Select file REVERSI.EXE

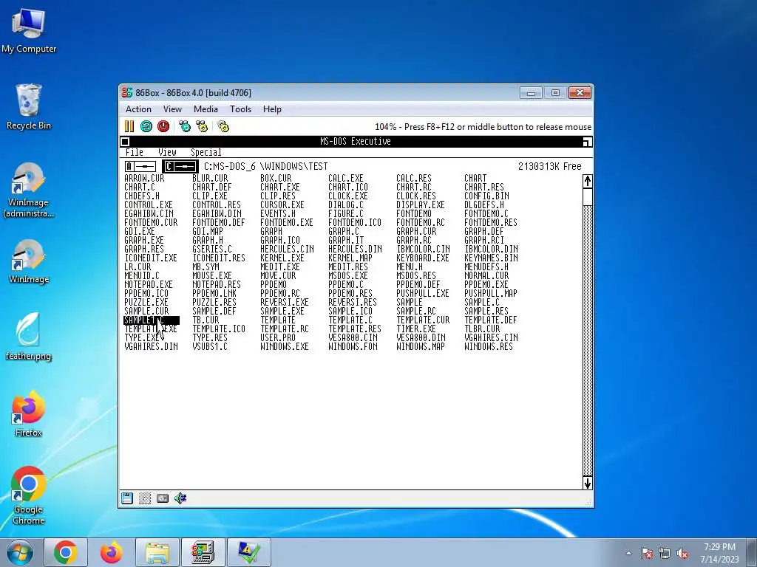[x=285, y=302]
